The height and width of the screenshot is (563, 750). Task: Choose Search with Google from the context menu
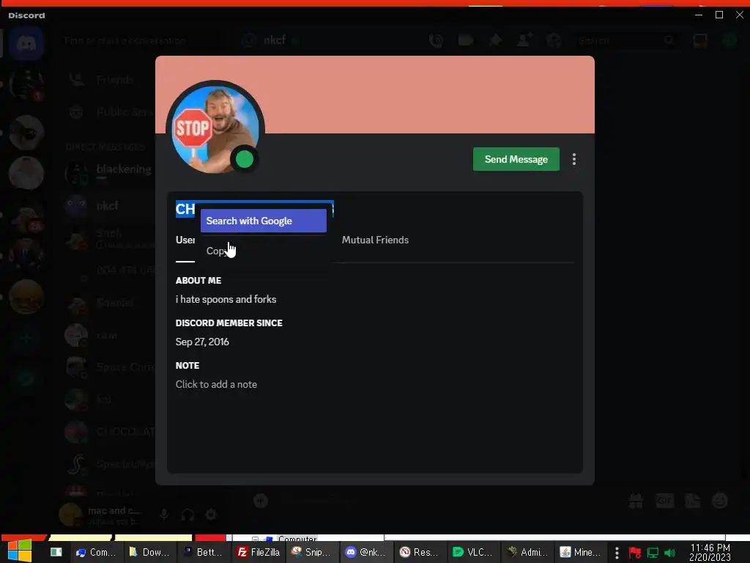click(x=264, y=221)
